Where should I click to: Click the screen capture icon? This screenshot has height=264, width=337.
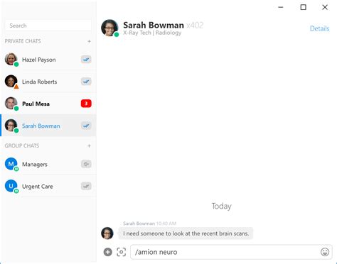click(122, 252)
